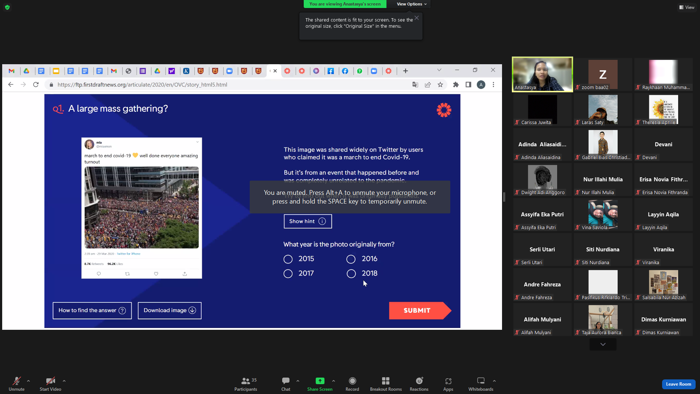Go back in the shared browser
700x394 pixels.
(x=11, y=85)
